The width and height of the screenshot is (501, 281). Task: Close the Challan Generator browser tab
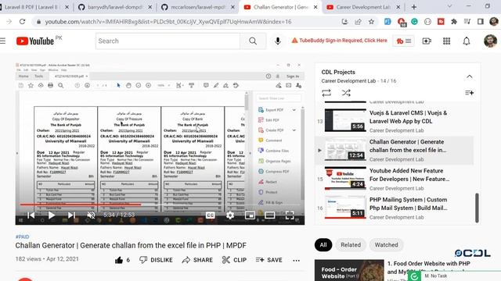[x=315, y=7]
